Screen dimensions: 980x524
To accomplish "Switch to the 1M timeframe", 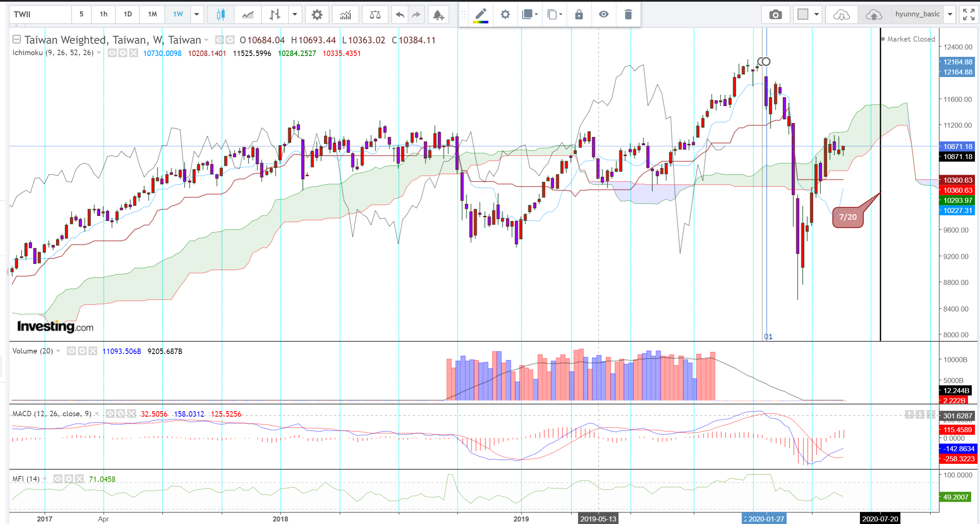I will click(152, 14).
